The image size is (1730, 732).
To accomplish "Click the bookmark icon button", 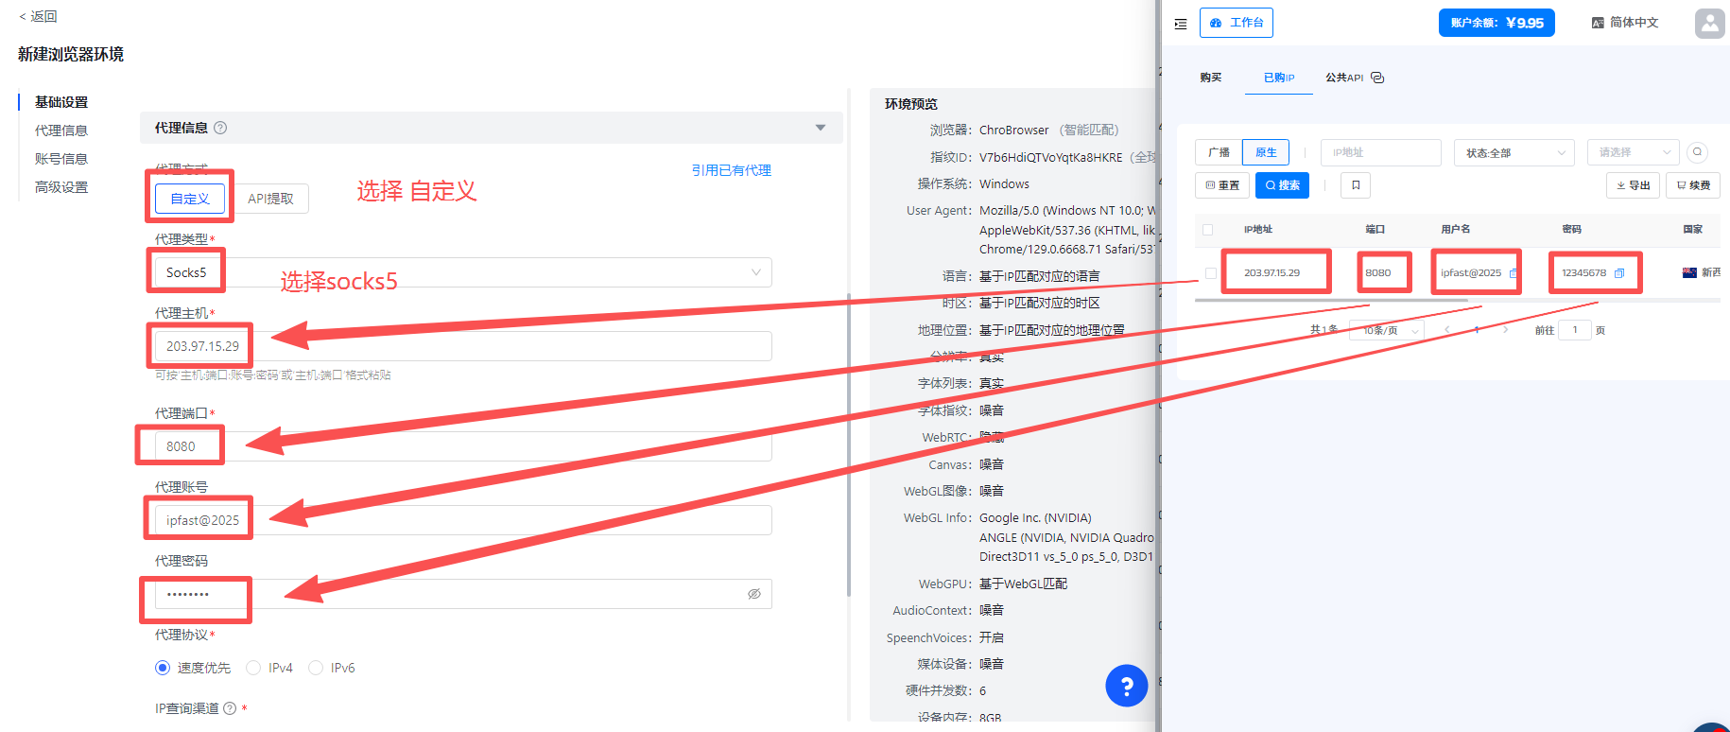I will coord(1356,185).
